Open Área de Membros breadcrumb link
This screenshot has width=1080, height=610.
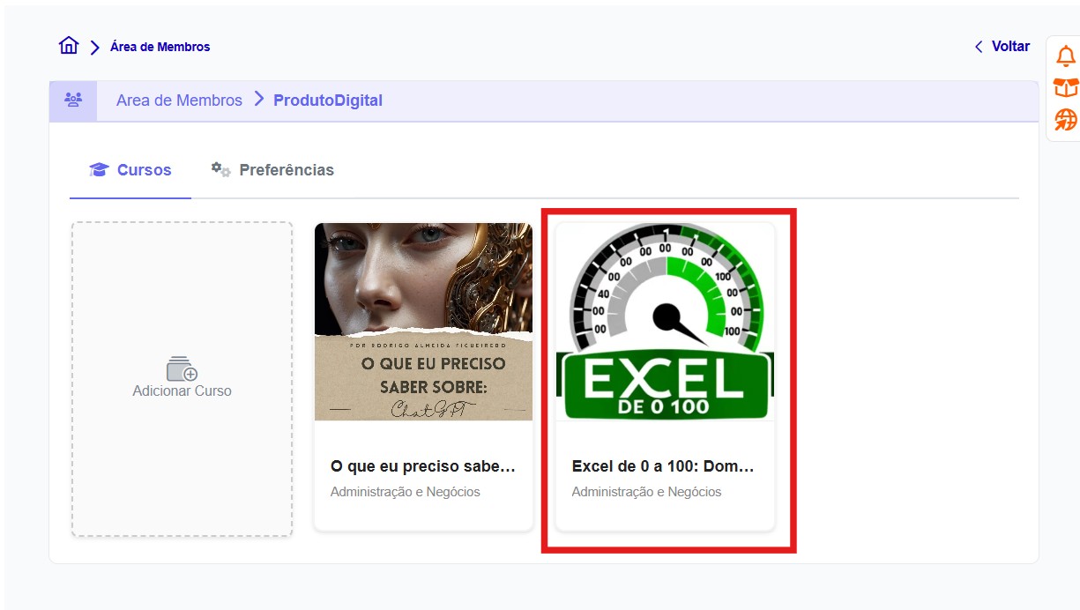pyautogui.click(x=160, y=47)
